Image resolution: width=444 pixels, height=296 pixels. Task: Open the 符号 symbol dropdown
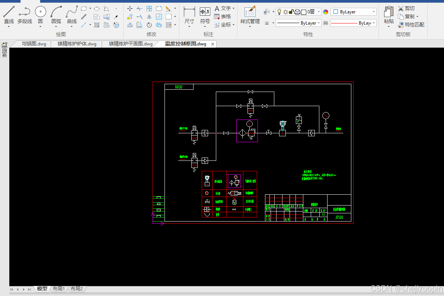tap(205, 27)
